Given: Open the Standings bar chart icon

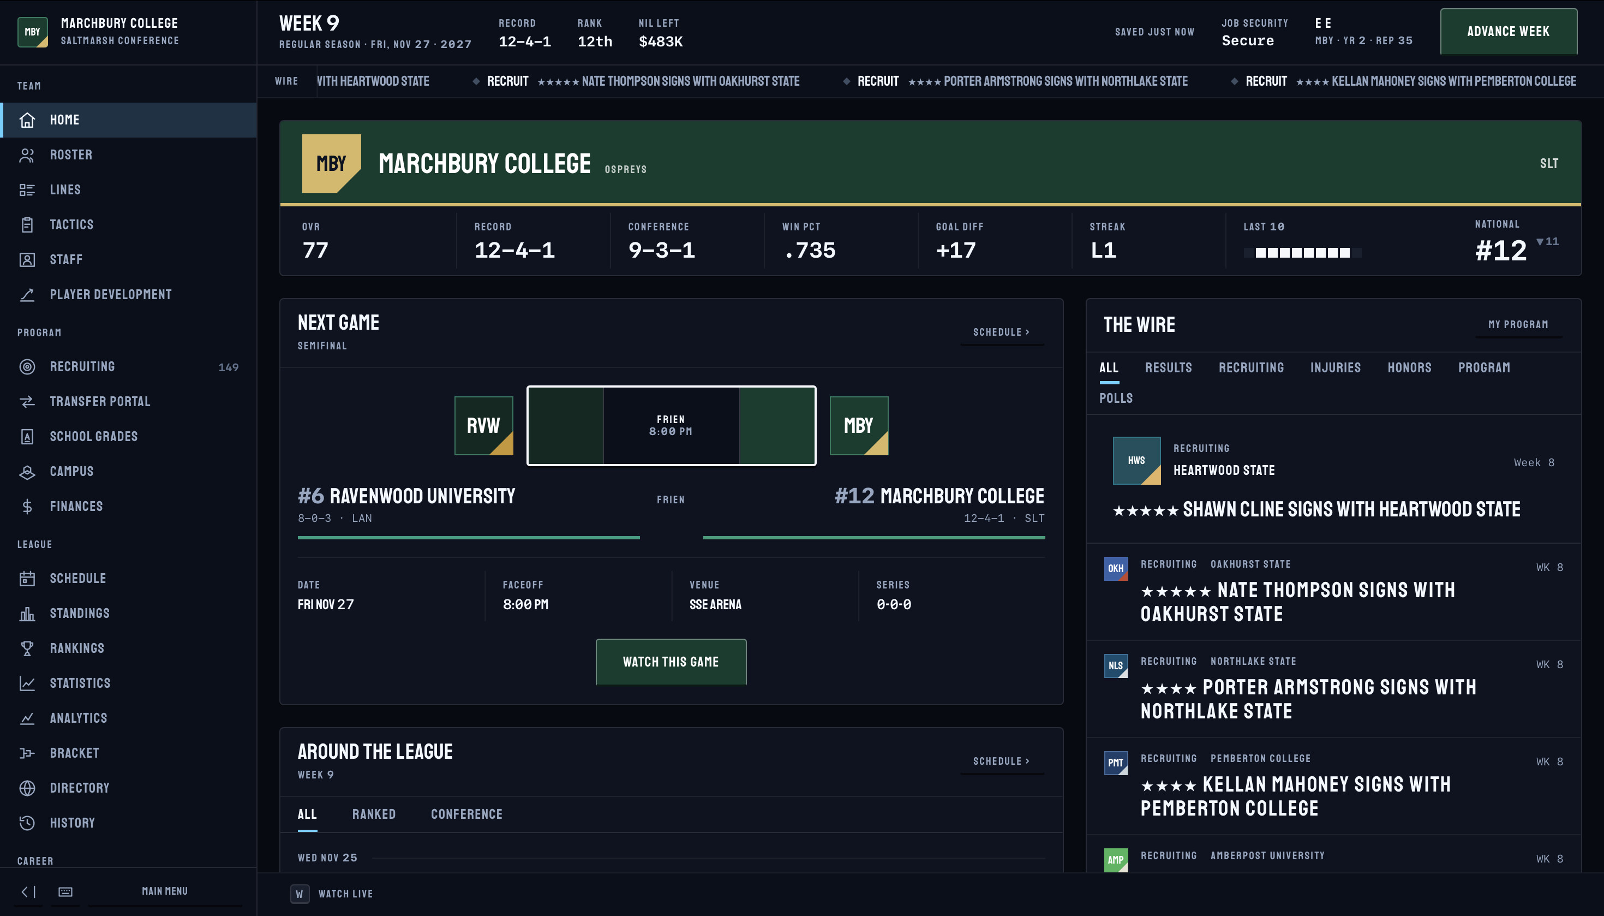Looking at the screenshot, I should point(27,614).
